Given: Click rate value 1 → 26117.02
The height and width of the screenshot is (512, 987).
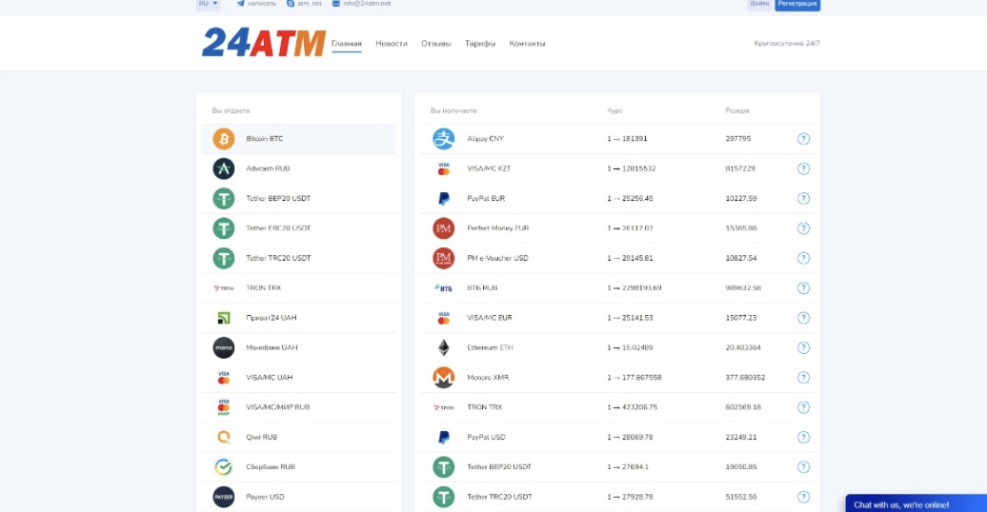Looking at the screenshot, I should click(630, 228).
